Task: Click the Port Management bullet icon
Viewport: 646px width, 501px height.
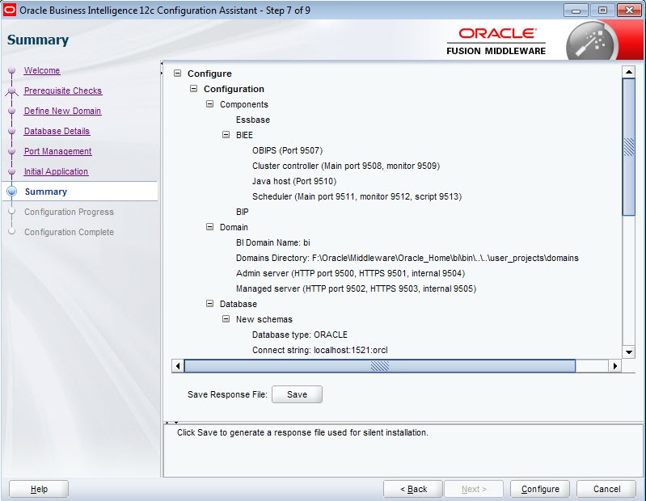Action: (x=12, y=151)
